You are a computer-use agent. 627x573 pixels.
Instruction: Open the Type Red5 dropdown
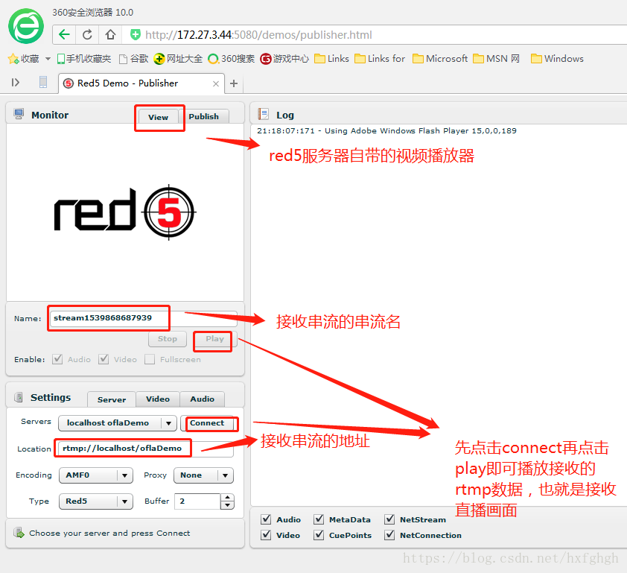pos(96,501)
